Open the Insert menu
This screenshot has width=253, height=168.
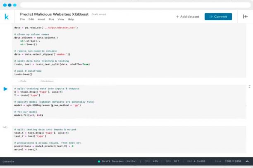point(41,19)
